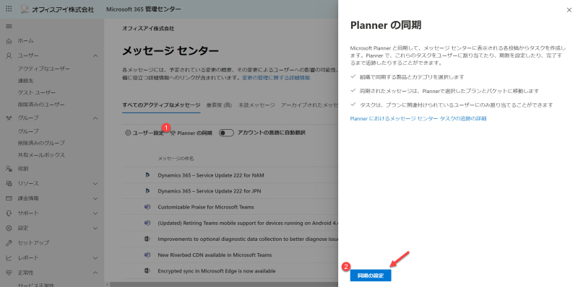The width and height of the screenshot is (578, 287).
Task: Click Dynamics icon of Service Update 222 NAM
Action: point(147,175)
